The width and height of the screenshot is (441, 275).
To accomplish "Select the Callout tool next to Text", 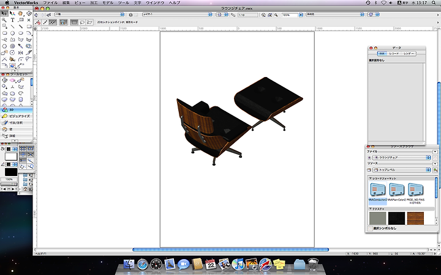I will [x=21, y=20].
